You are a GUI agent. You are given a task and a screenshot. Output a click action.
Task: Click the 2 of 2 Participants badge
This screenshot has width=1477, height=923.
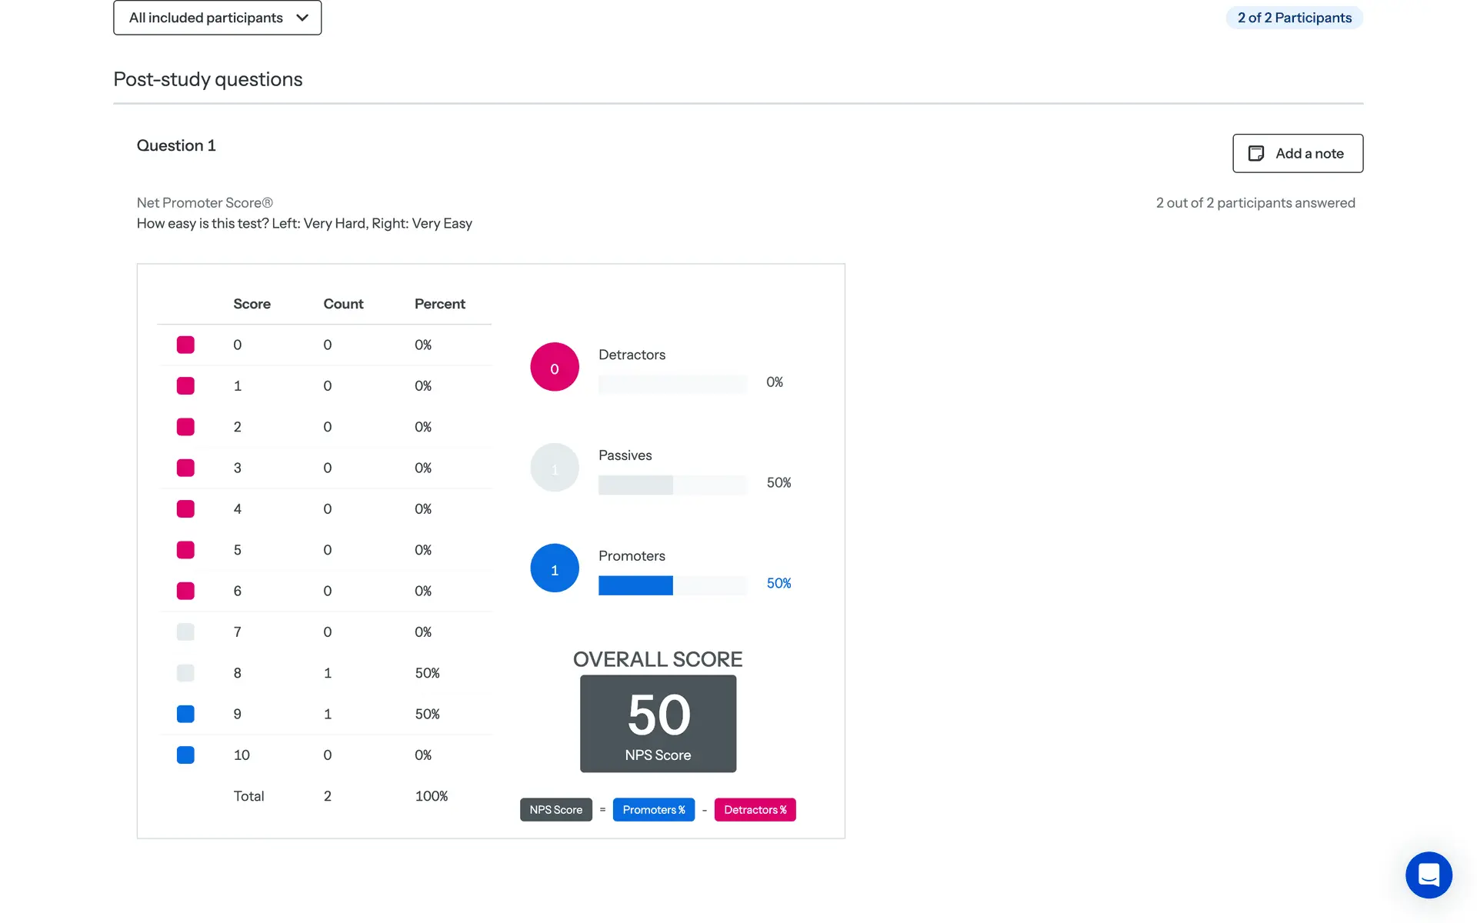[1294, 18]
